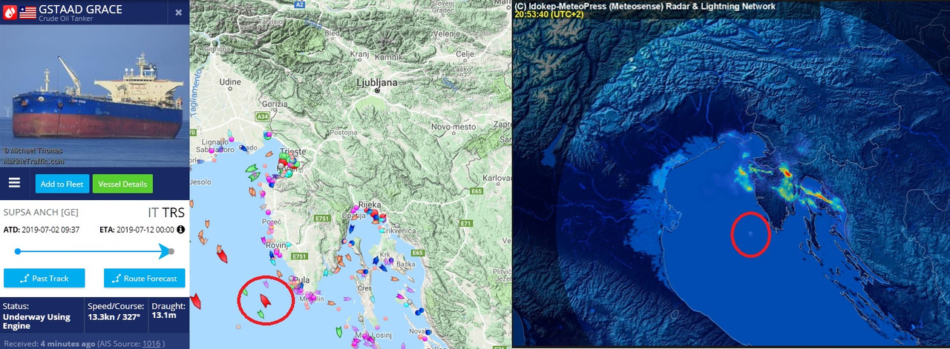Open AIS source 1016 link
950x349 pixels.
(x=151, y=343)
